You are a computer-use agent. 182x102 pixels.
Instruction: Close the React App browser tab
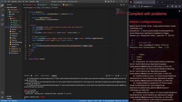click(x=154, y=2)
